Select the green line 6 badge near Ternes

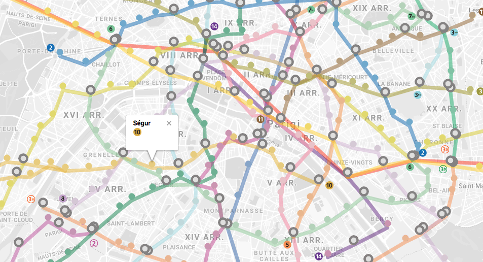pos(111,29)
